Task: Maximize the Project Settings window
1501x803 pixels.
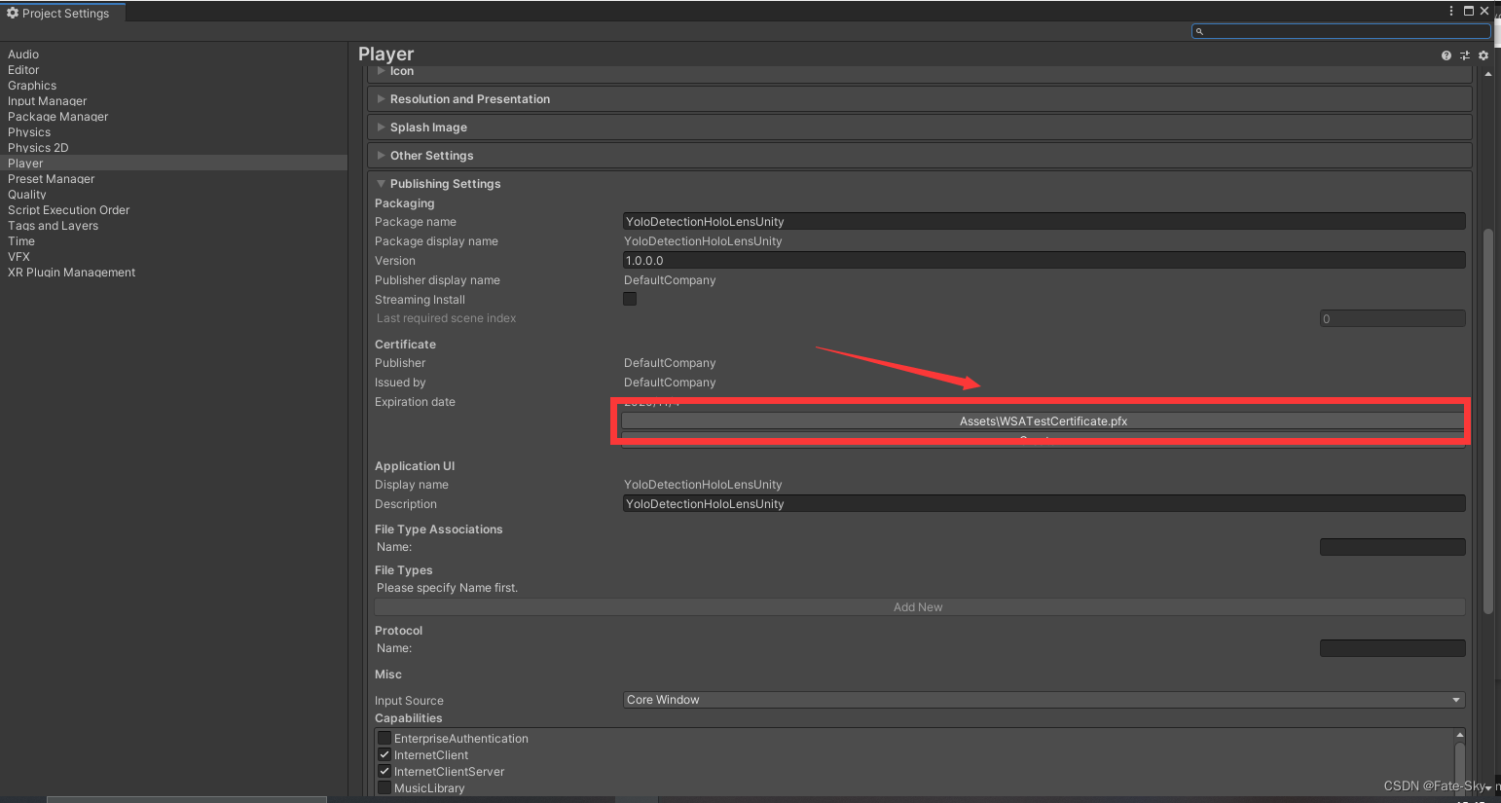Action: tap(1469, 11)
